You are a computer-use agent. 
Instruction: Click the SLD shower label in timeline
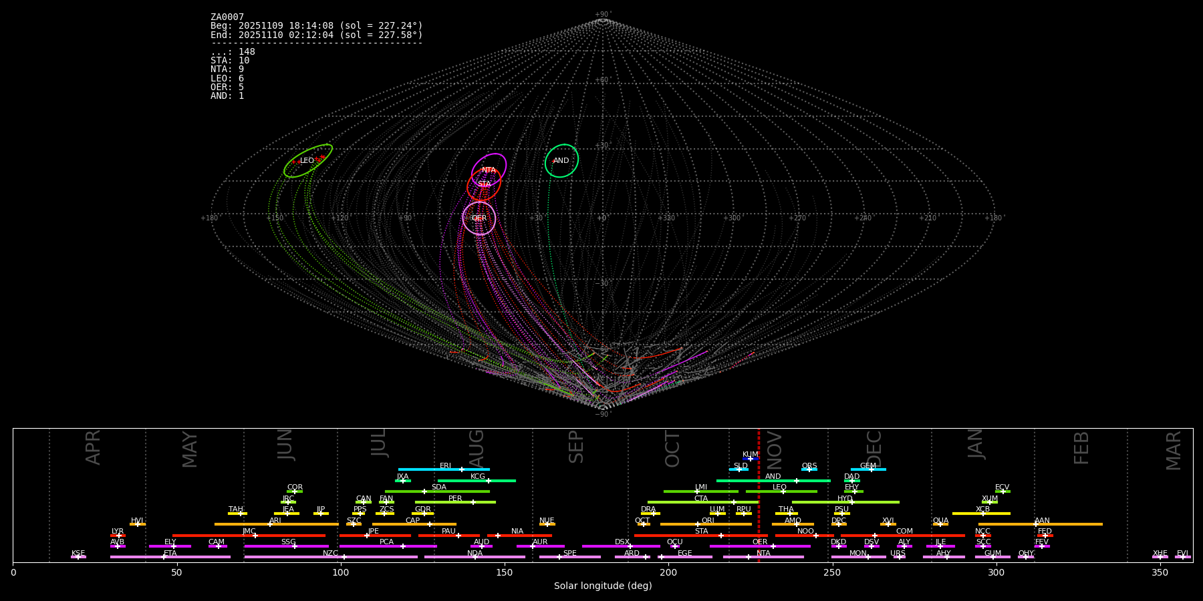click(741, 466)
